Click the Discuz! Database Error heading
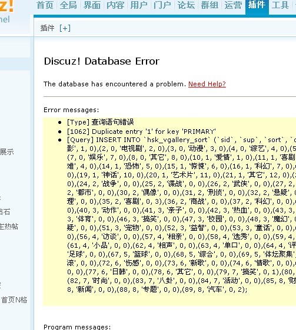 [x=101, y=61]
